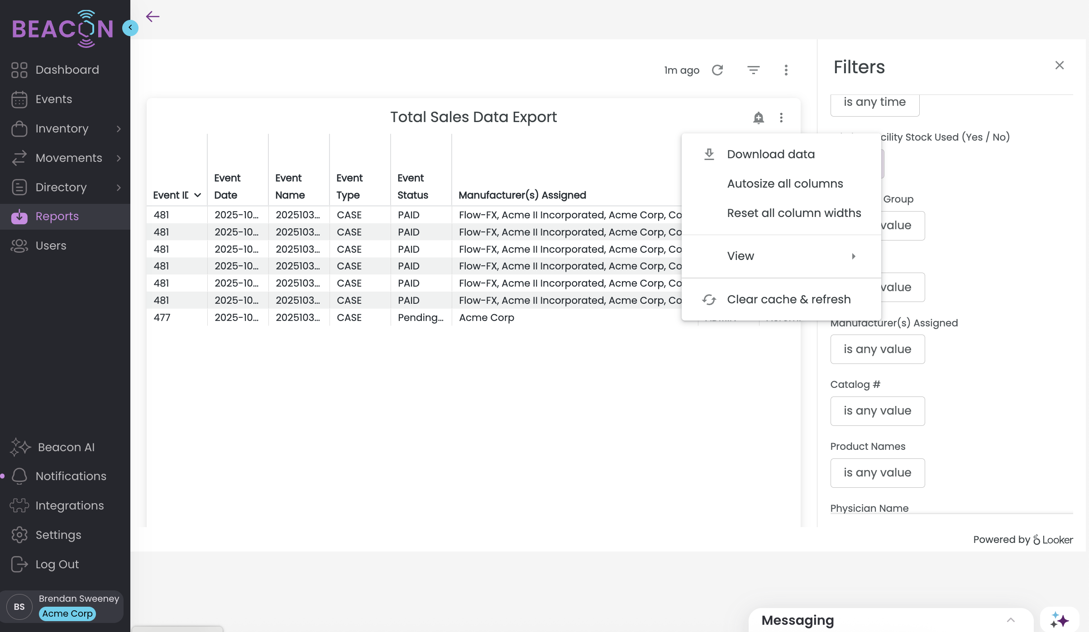Click Autosize all columns
Image resolution: width=1089 pixels, height=632 pixels.
click(785, 184)
